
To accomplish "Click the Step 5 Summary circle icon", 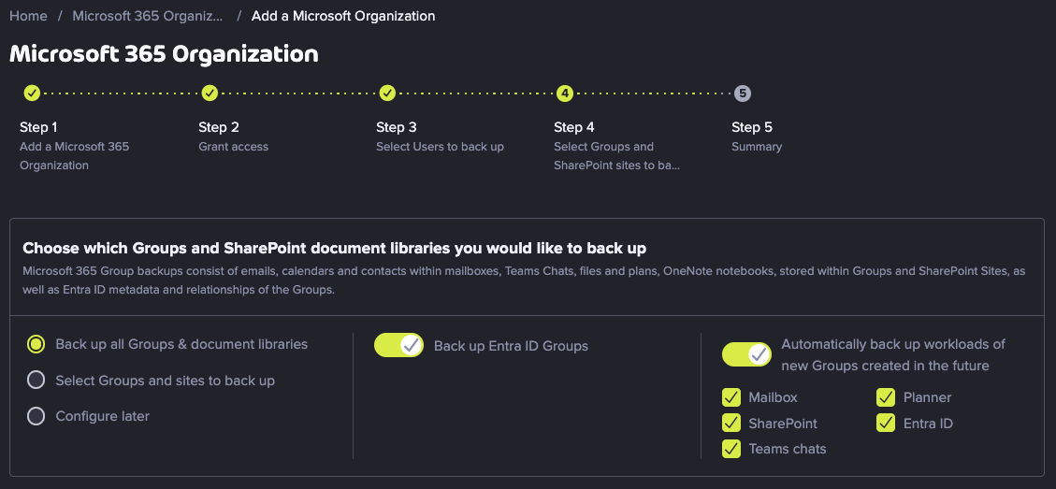I will tap(742, 93).
